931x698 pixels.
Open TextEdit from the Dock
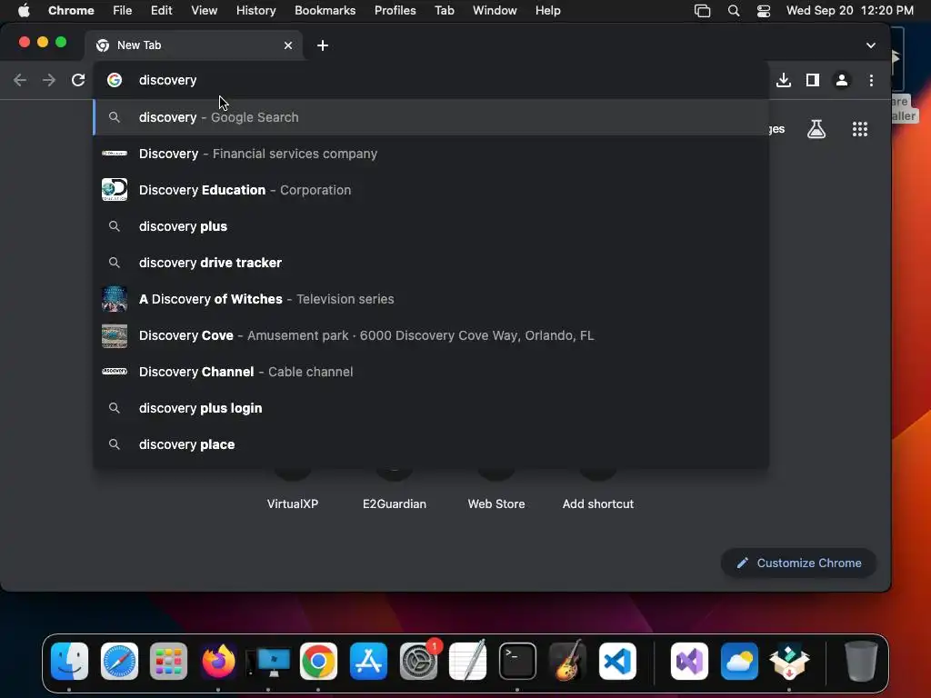click(468, 662)
